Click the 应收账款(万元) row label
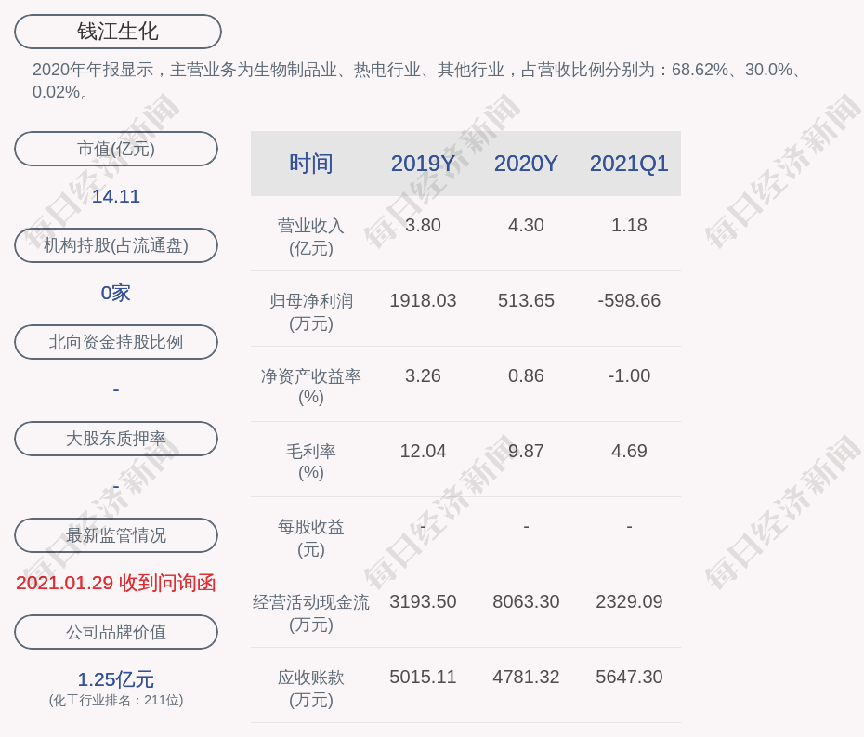This screenshot has height=737, width=864. click(311, 689)
